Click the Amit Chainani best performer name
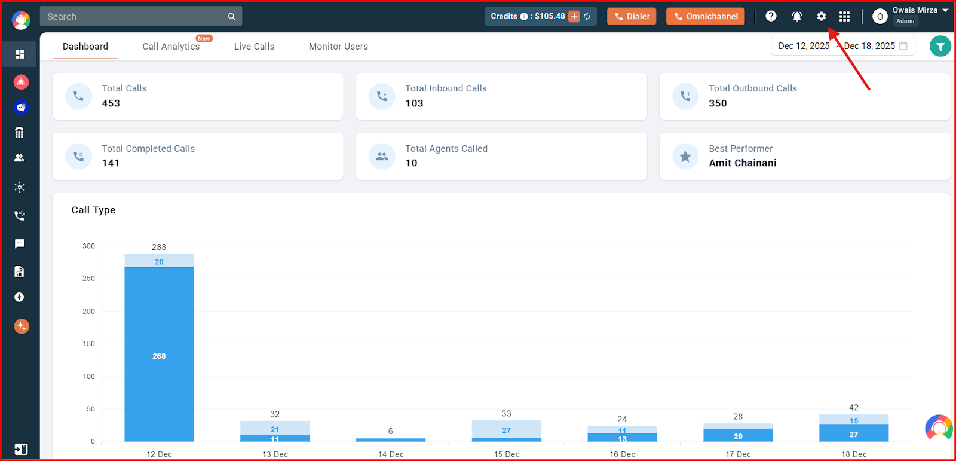 click(x=743, y=163)
